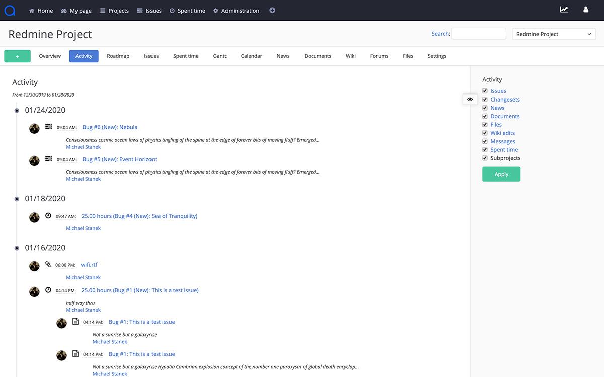Uncheck the Messages checkbox
The image size is (604, 377).
point(485,141)
